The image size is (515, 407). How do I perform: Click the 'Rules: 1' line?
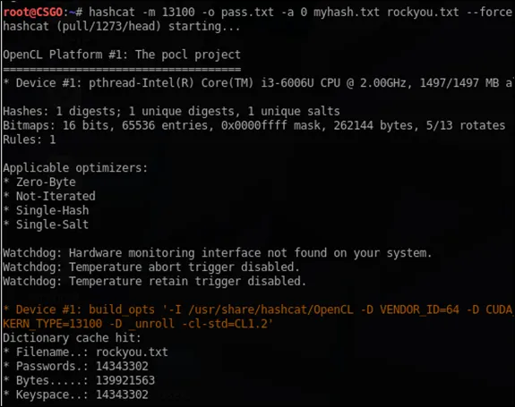click(30, 140)
